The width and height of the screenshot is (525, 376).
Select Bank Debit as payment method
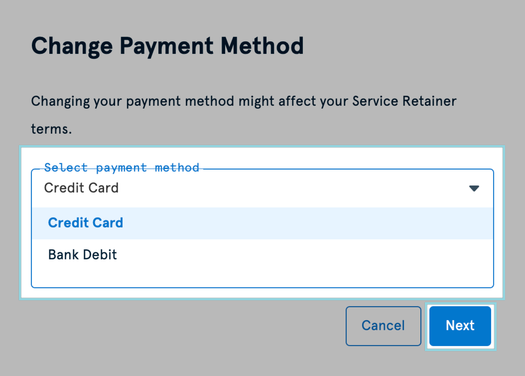82,255
